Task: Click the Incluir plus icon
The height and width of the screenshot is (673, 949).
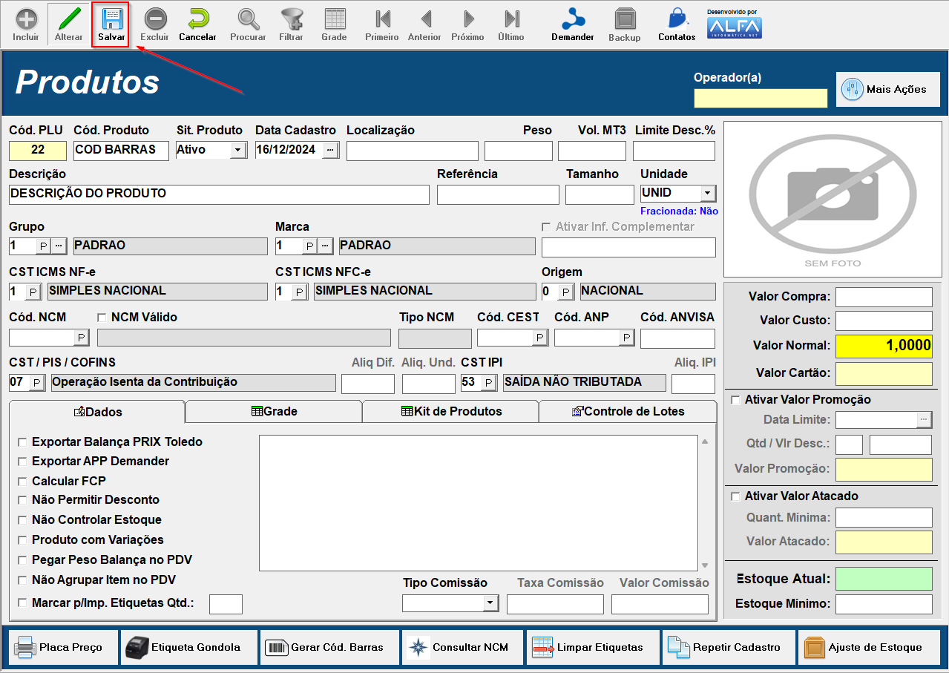Action: (26, 19)
